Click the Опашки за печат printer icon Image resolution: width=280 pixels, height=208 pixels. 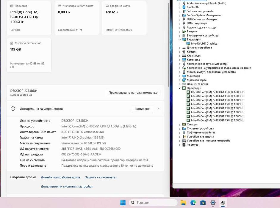click(x=184, y=84)
